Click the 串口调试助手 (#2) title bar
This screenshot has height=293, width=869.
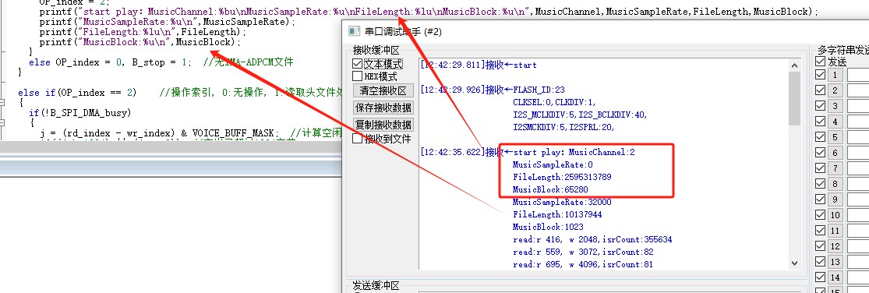606,32
